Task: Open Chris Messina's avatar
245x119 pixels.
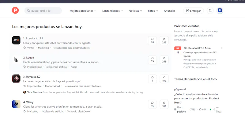Action: click(24, 92)
